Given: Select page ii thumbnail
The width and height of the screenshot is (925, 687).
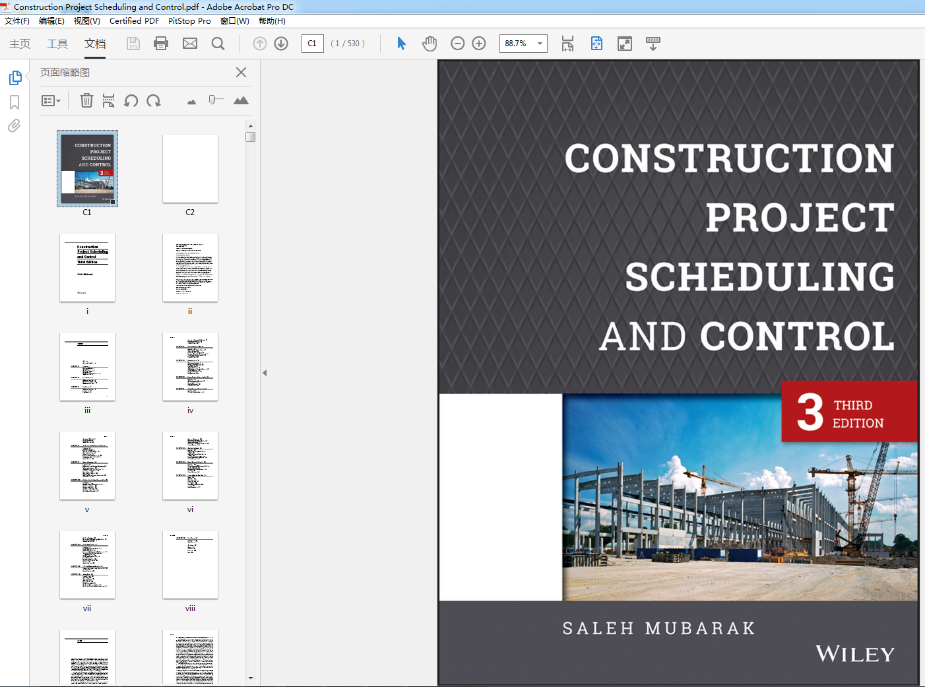Looking at the screenshot, I should pos(190,267).
